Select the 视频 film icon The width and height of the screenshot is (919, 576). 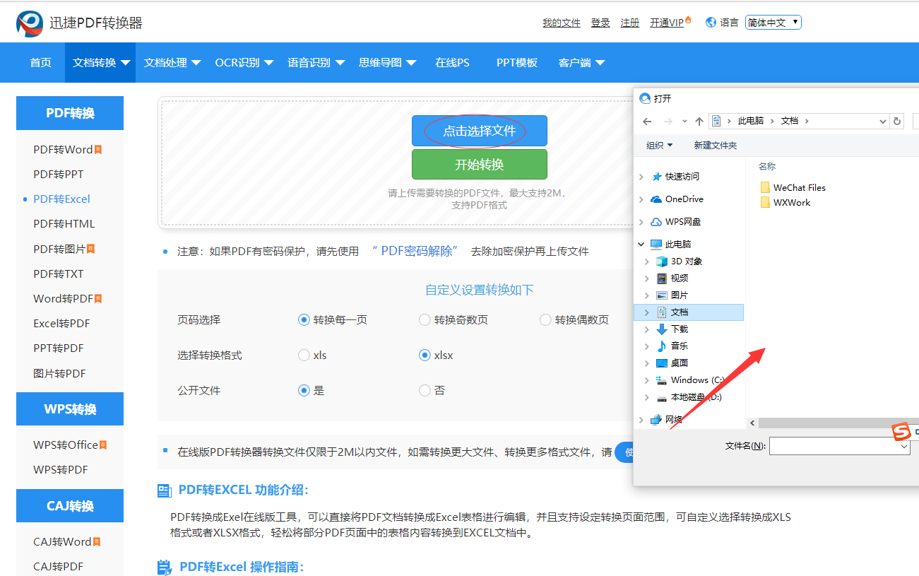[662, 278]
